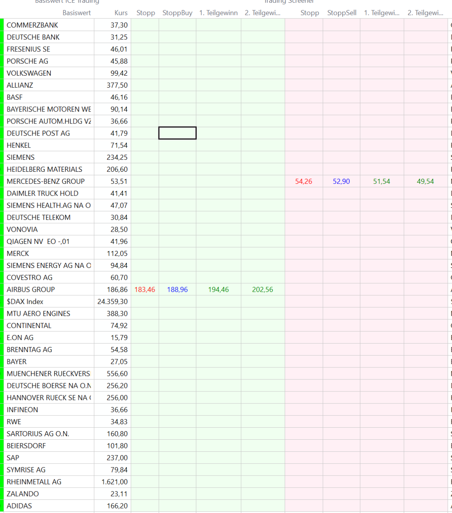452x513 pixels.
Task: Click the StoppBuy column header
Action: [x=177, y=13]
